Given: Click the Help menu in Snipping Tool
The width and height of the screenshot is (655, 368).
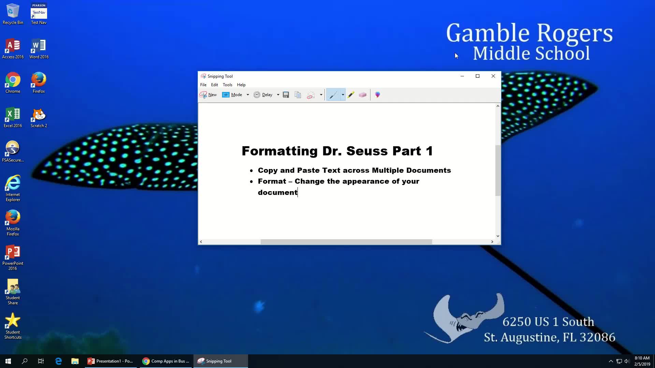Looking at the screenshot, I should pyautogui.click(x=242, y=85).
